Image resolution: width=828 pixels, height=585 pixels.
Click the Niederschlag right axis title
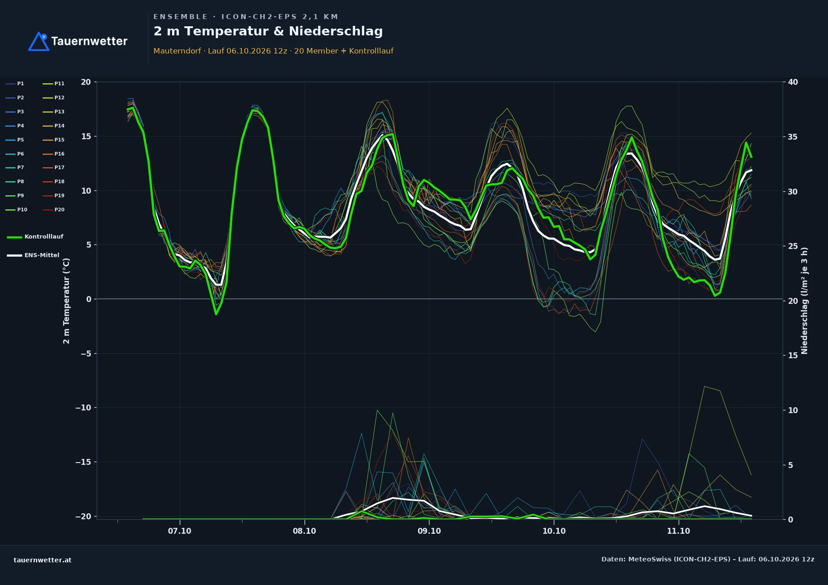(x=804, y=301)
